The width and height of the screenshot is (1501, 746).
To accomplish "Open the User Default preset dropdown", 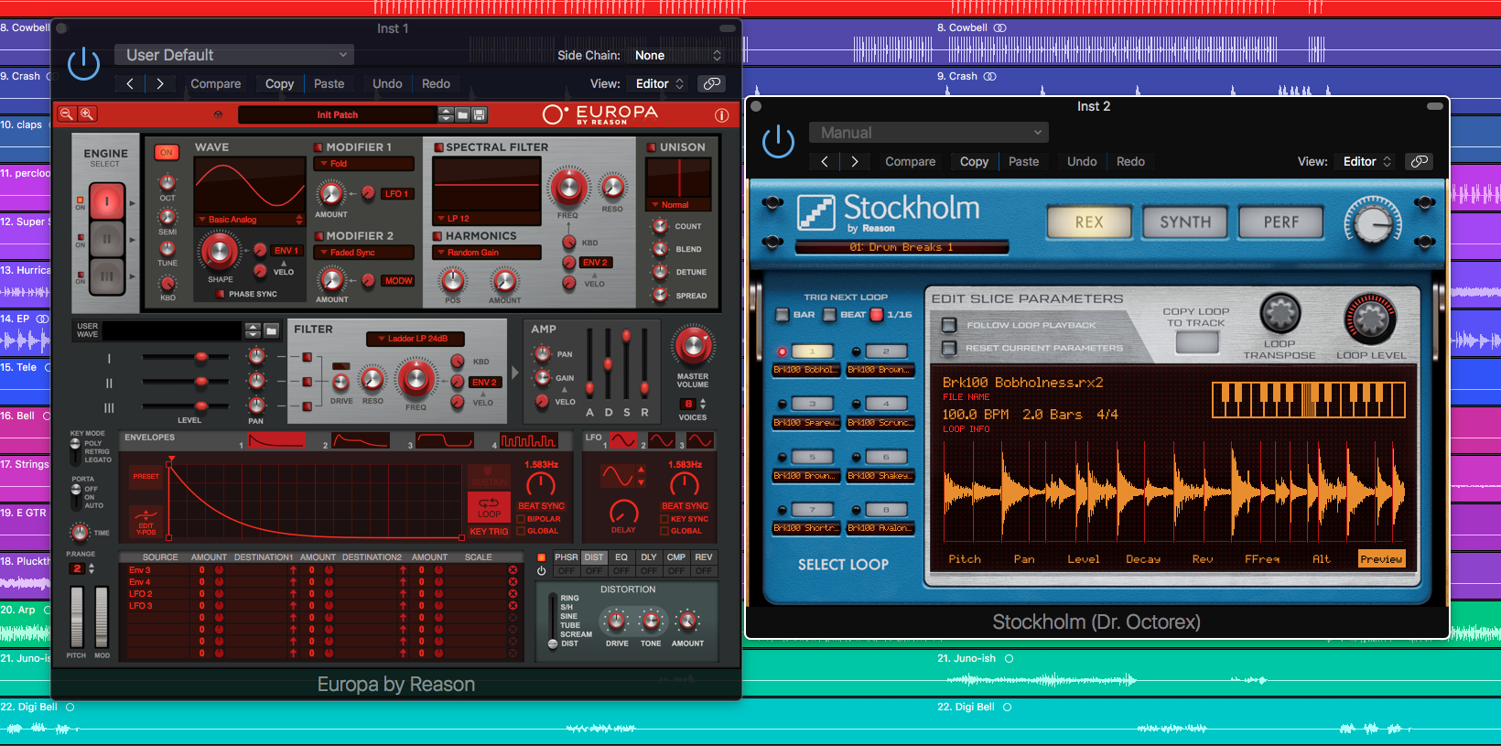I will click(234, 55).
